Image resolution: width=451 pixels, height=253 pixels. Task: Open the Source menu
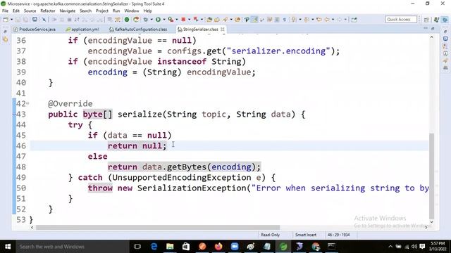pyautogui.click(x=30, y=11)
